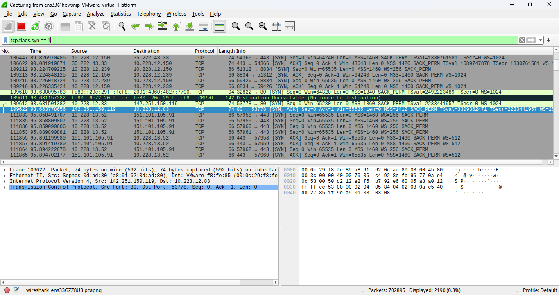This screenshot has width=559, height=295.
Task: Open capture file properties status icon
Action: 16,290
